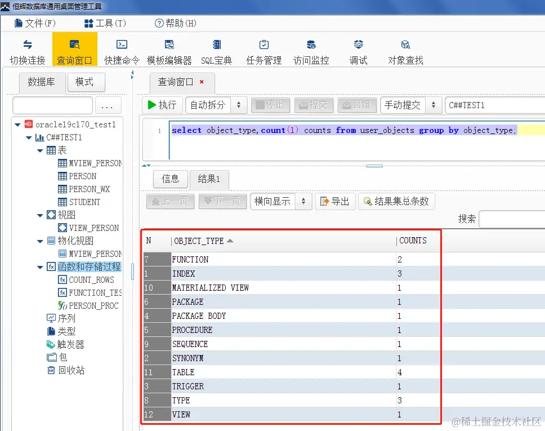The height and width of the screenshot is (431, 545).
Task: Select the 触发器 trigger node icon
Action: point(51,344)
